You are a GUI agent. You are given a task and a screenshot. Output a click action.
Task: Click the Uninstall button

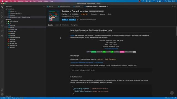pos(72,20)
